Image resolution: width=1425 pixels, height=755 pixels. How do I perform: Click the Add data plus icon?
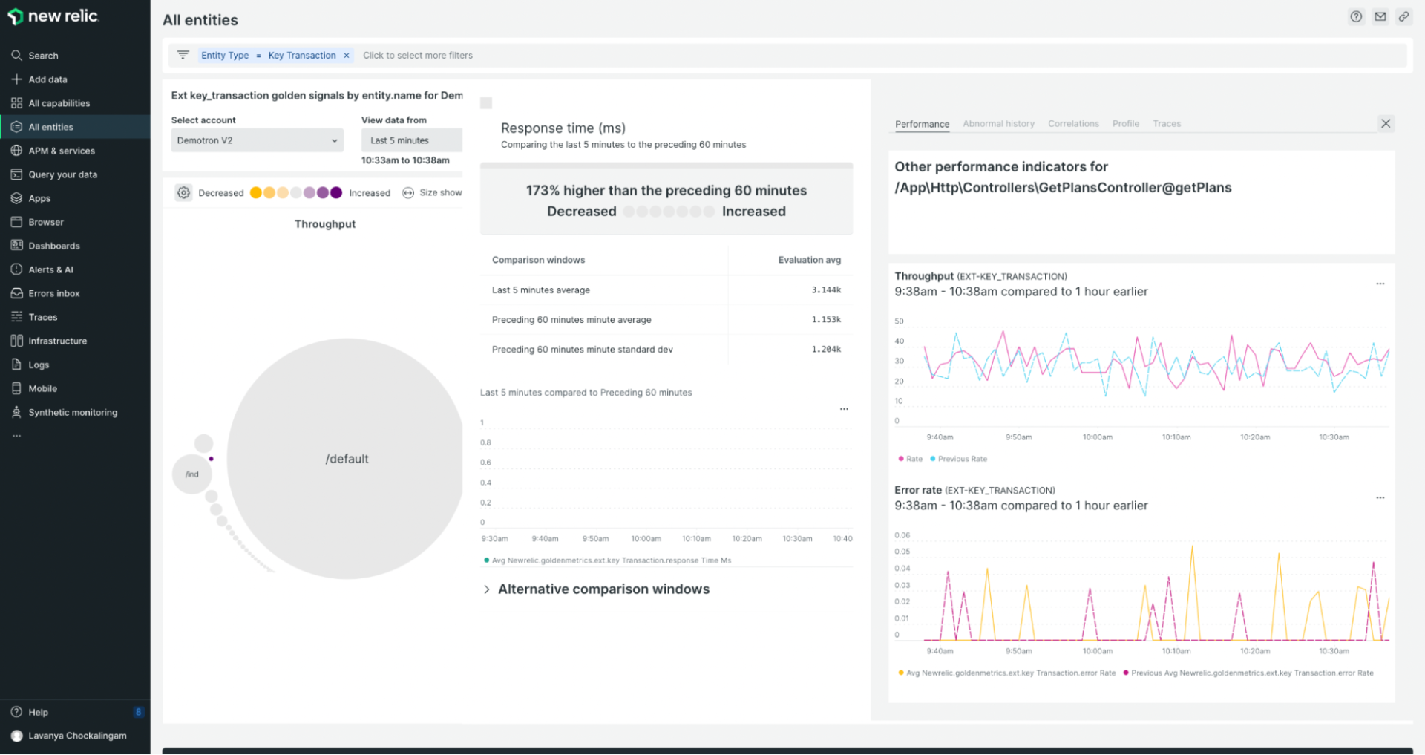[16, 79]
